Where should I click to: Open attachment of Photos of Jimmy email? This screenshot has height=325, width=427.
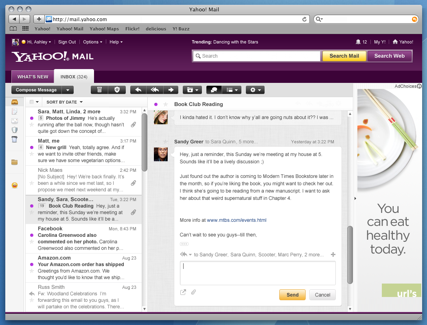[x=134, y=125]
